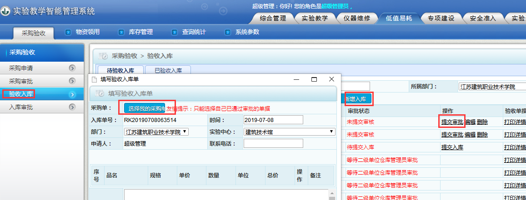Click the arrow icon beside 采购审批

pos(72,81)
